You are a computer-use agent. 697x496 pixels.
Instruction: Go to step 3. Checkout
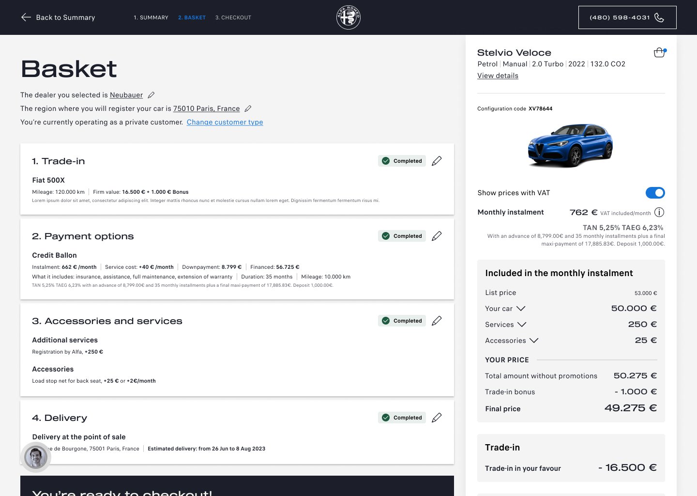(233, 17)
